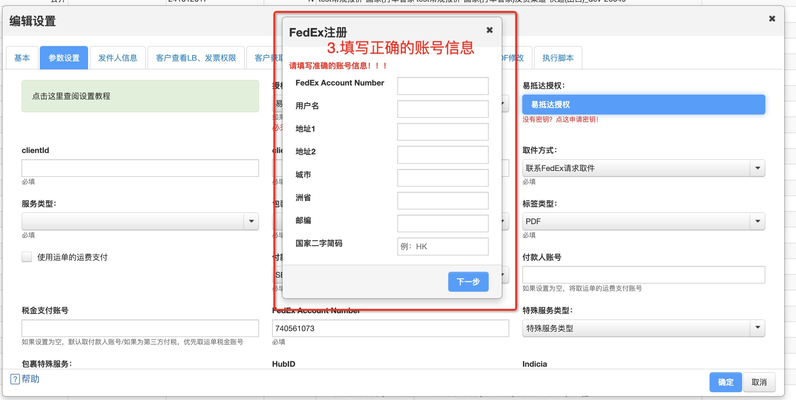
Task: Click the 城市 input field
Action: (443, 177)
